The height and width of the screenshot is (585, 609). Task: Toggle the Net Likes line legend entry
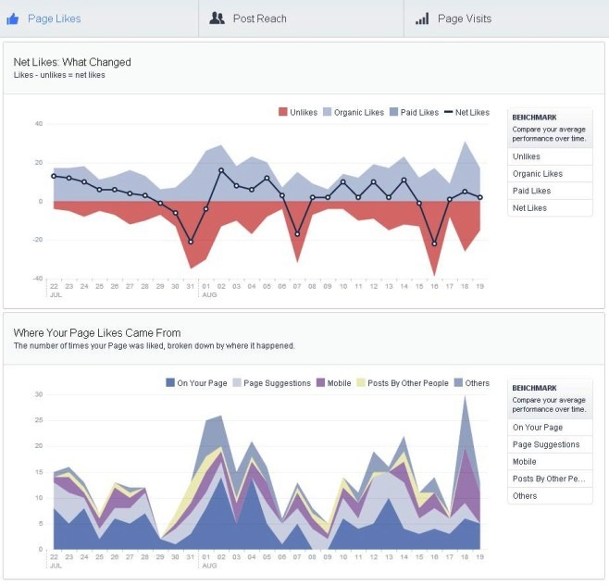coord(466,113)
